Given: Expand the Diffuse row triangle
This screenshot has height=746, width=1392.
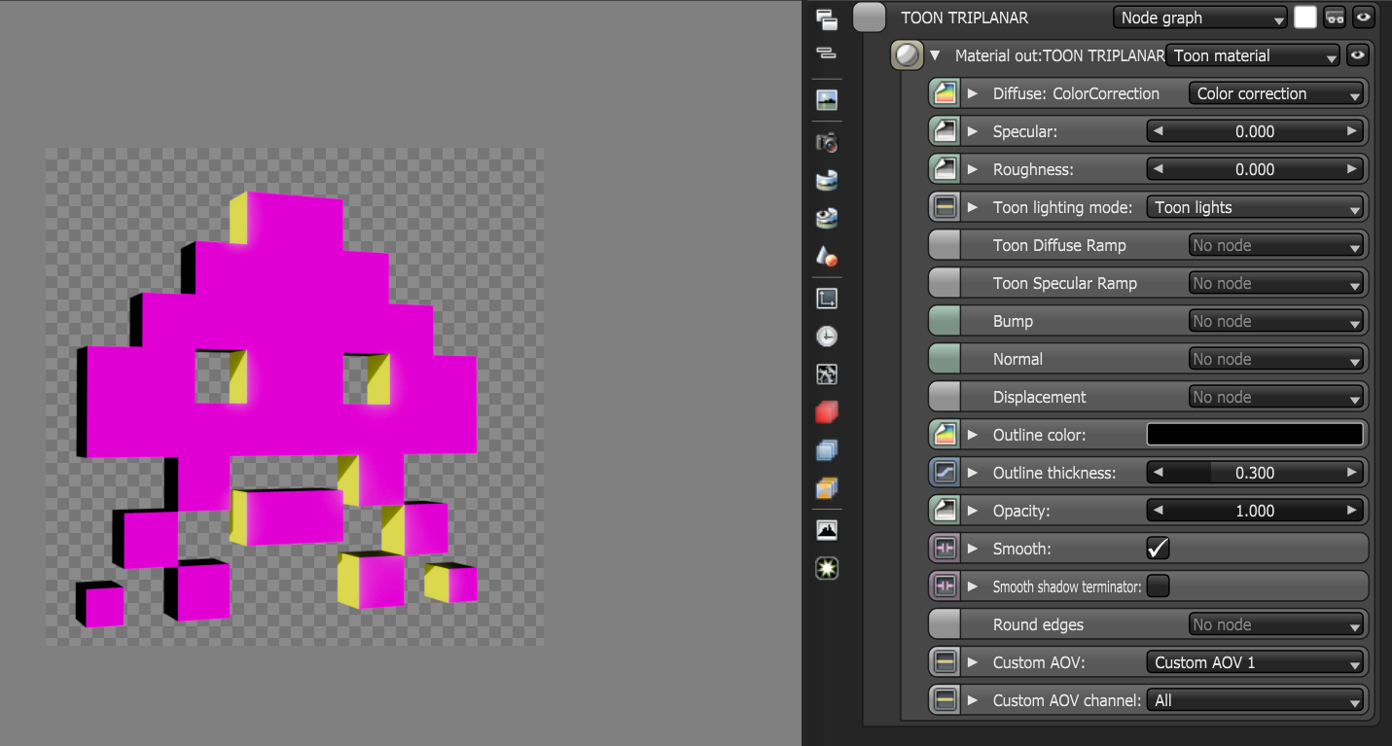Looking at the screenshot, I should [972, 93].
